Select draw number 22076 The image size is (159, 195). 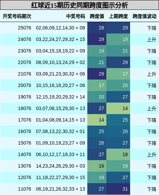pyautogui.click(x=24, y=62)
